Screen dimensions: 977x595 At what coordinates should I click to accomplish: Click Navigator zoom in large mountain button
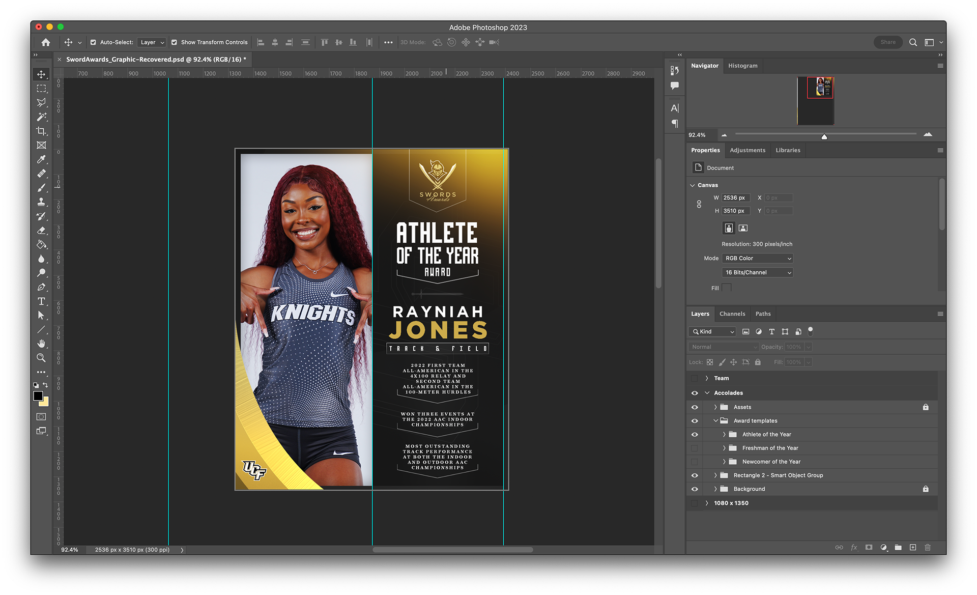point(928,134)
